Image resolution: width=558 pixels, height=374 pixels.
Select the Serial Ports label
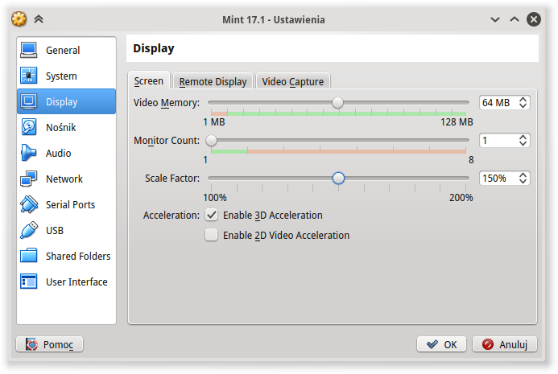71,205
